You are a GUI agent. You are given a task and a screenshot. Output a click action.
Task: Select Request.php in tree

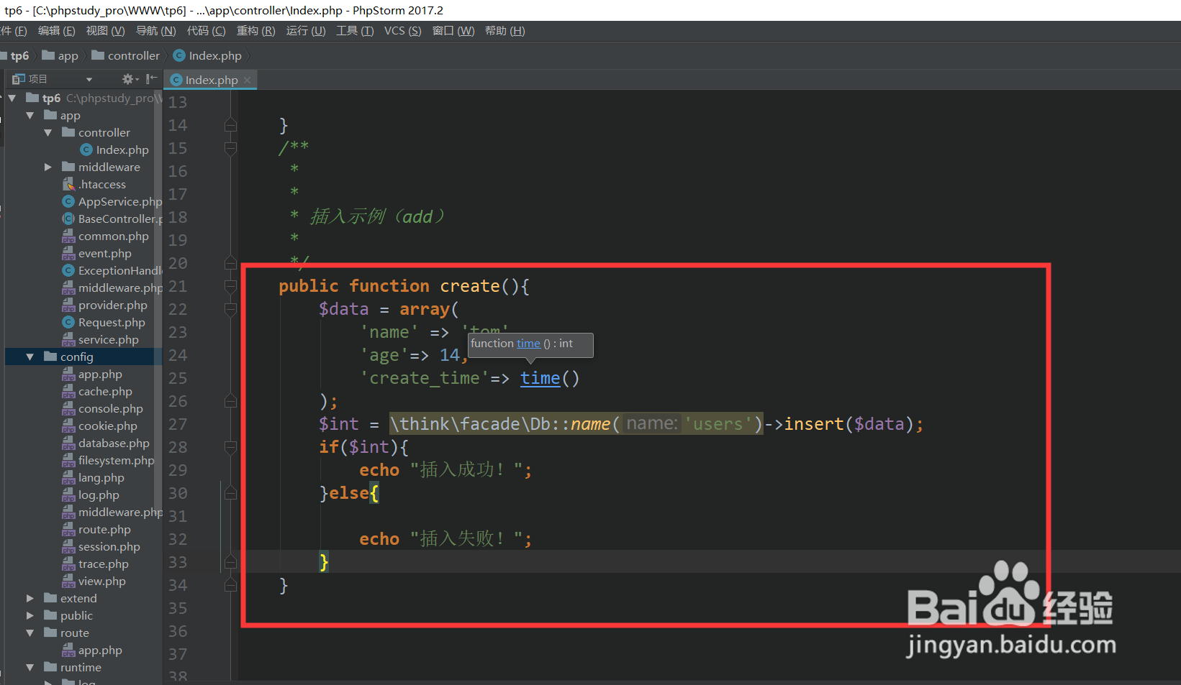104,322
